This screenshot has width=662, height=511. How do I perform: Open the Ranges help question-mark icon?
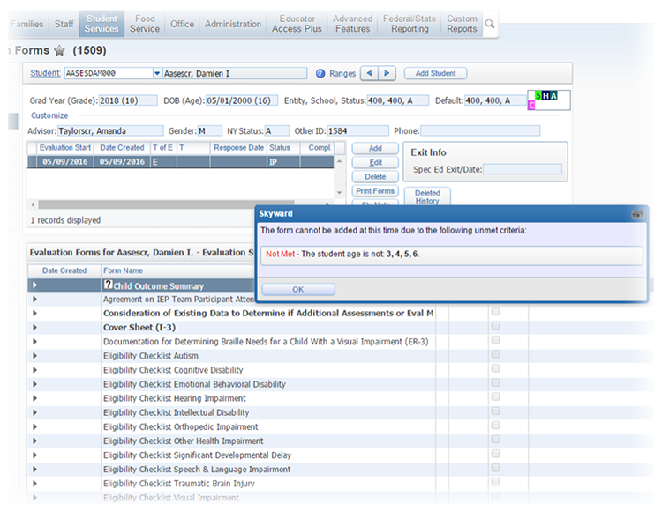(320, 73)
